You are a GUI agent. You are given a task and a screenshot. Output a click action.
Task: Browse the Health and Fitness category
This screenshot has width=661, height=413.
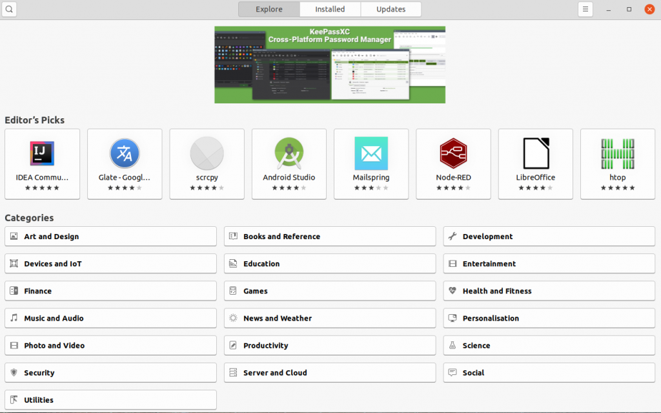tap(549, 291)
